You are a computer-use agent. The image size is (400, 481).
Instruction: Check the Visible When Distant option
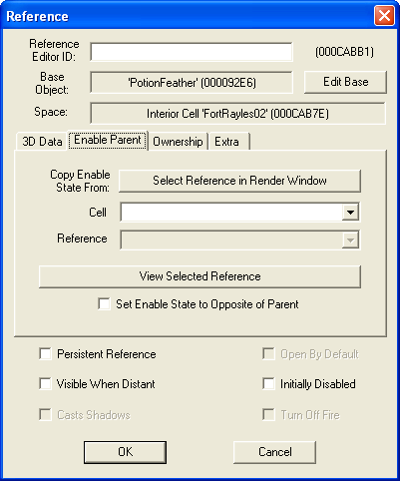pos(45,384)
